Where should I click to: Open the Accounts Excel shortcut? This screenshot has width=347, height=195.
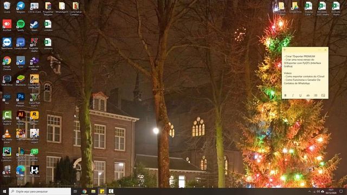point(336,8)
